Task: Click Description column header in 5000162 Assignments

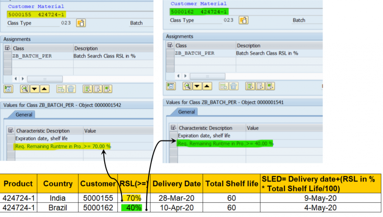Action: pyautogui.click(x=279, y=46)
